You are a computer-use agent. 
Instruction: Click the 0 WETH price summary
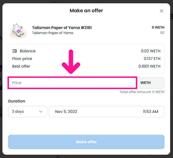158,27
